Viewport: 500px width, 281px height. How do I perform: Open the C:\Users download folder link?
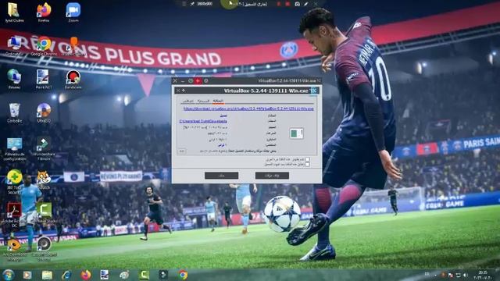point(203,121)
